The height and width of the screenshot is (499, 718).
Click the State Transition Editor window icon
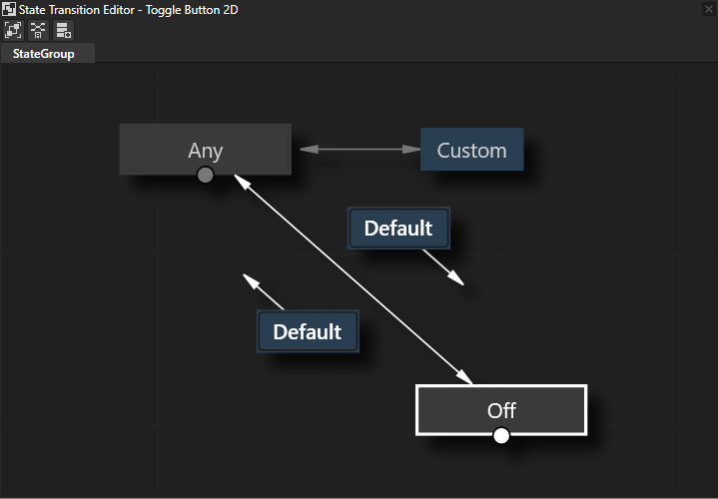coord(9,9)
